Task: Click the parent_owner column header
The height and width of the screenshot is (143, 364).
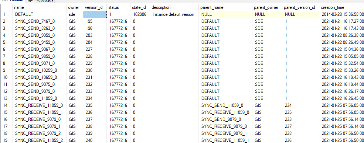Action: pos(267,7)
